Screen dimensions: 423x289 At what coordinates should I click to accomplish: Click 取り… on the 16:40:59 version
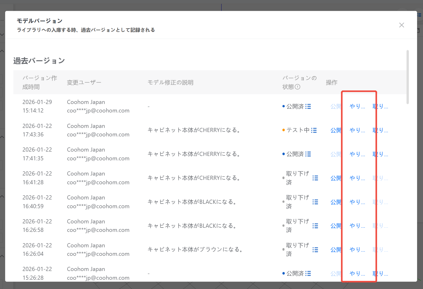tap(380, 202)
